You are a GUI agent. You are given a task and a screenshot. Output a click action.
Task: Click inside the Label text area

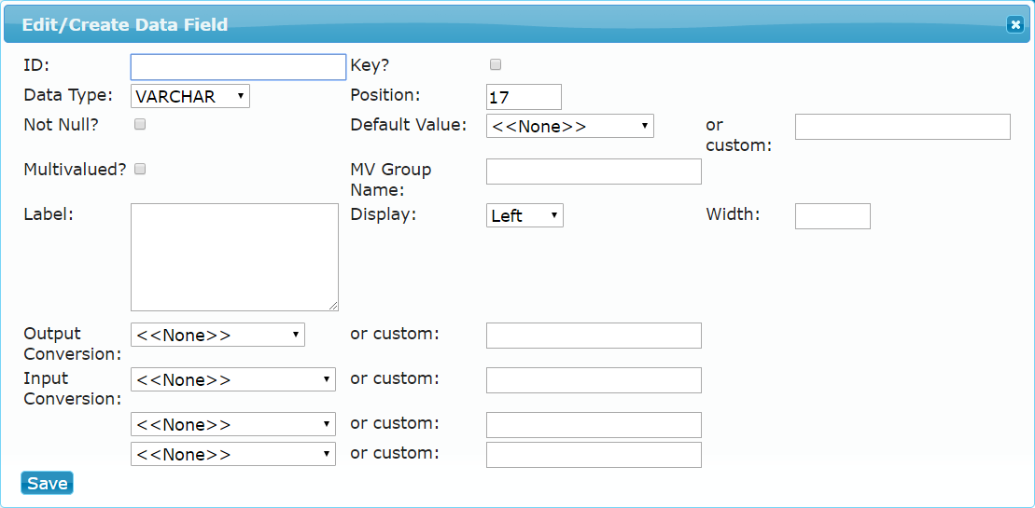coord(234,257)
